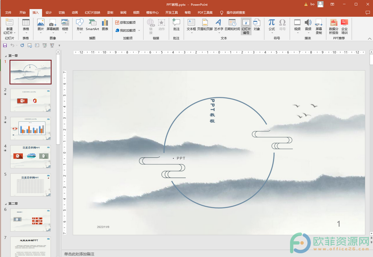
Task: Open the PDF工具集 tab
Action: (x=205, y=12)
